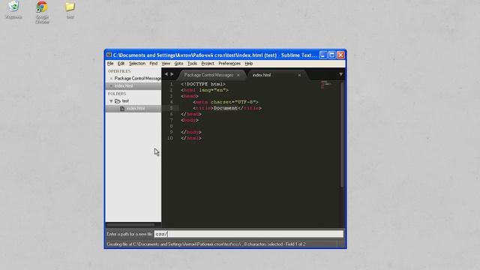Click the sidebar horizontal scrollbar
Viewport: 480px width, 270px height.
coord(130,225)
